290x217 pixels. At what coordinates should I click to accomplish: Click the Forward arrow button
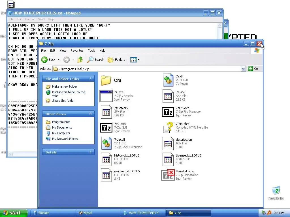pos(66,60)
